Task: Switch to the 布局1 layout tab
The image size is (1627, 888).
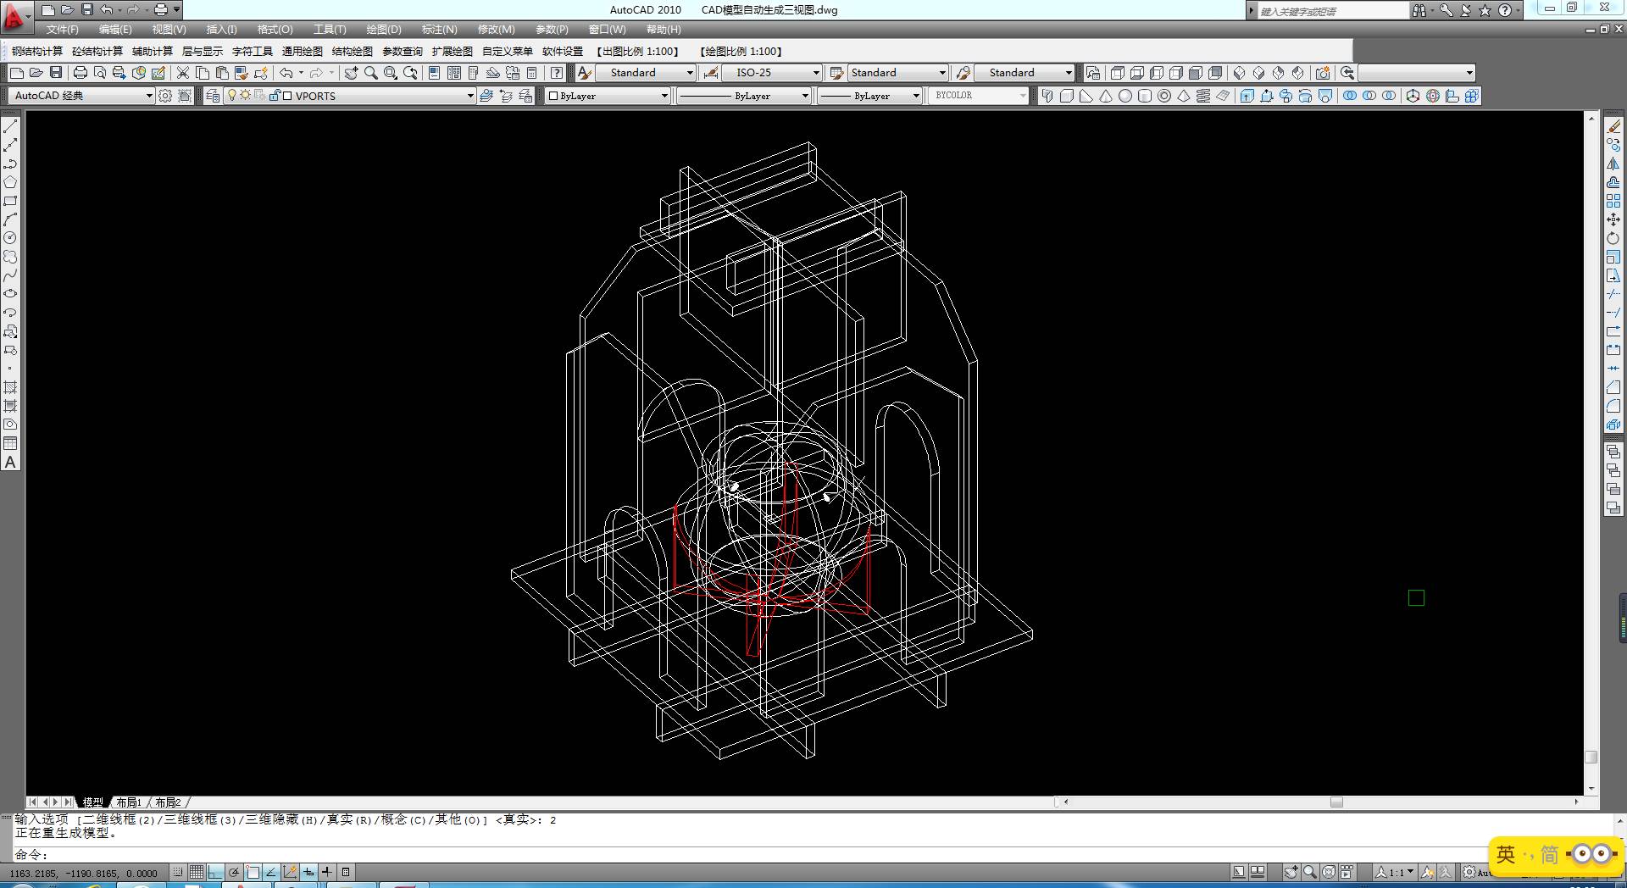Action: click(x=129, y=802)
